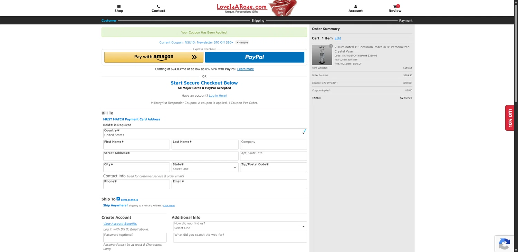Focus the Last Name field
This screenshot has width=518, height=252.
(205, 144)
